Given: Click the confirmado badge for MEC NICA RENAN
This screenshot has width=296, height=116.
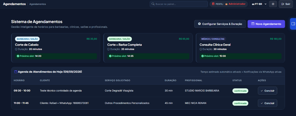Looking at the screenshot, I should (240, 103).
